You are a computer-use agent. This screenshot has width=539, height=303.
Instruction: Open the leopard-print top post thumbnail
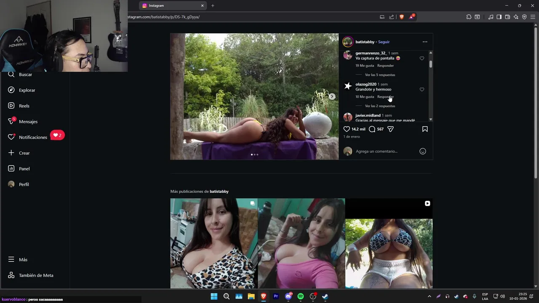(x=213, y=243)
